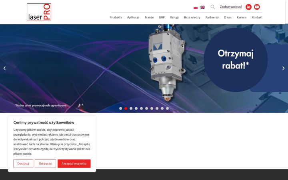Go to previous slide arrow
This screenshot has width=288, height=180.
coord(4,68)
